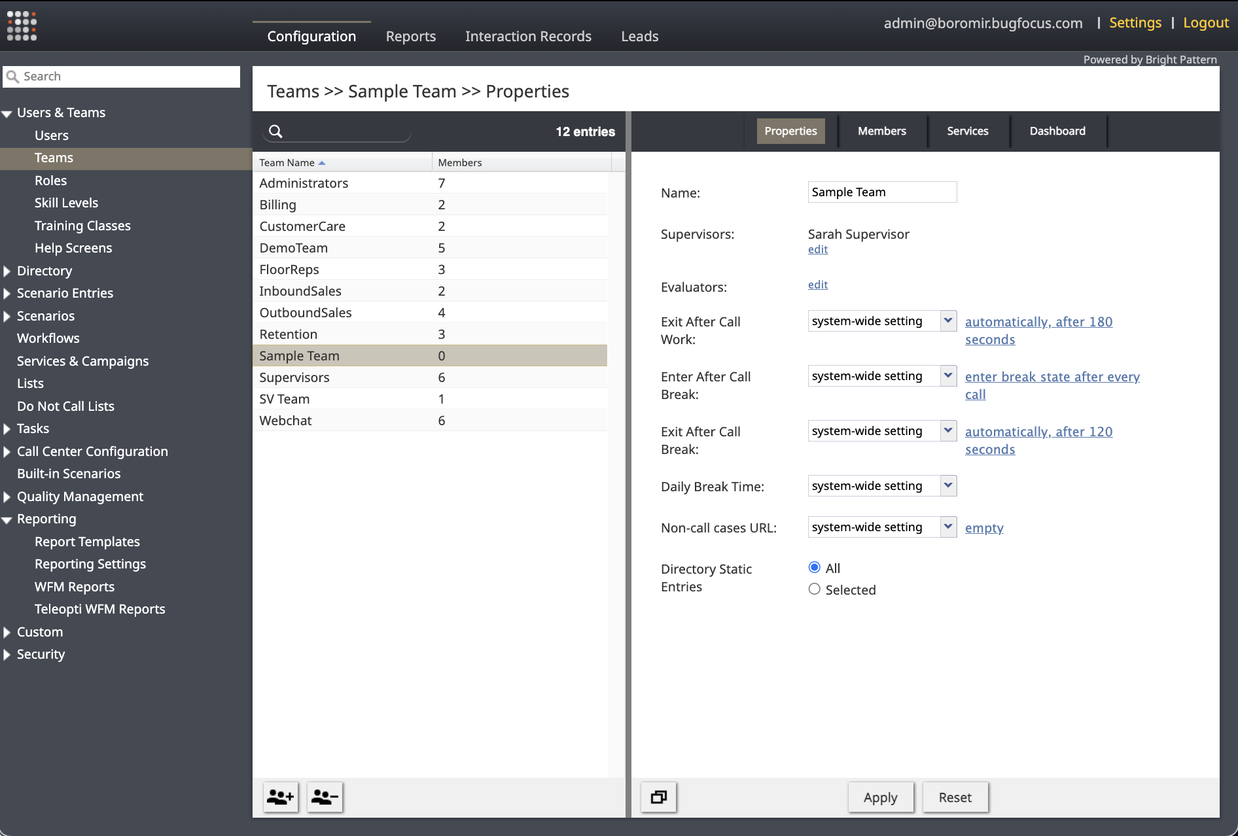Open Enter After Call Break dropdown
The width and height of the screenshot is (1238, 836).
(947, 375)
